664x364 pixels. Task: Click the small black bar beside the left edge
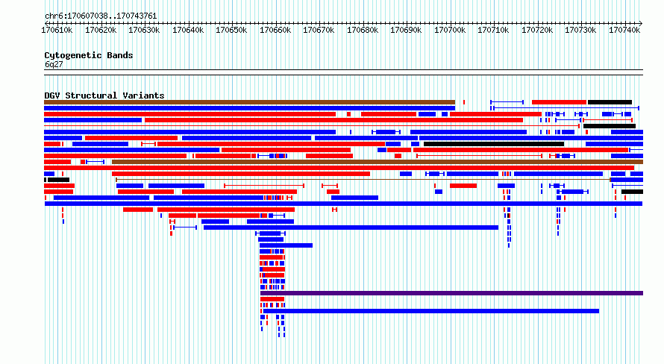click(58, 180)
